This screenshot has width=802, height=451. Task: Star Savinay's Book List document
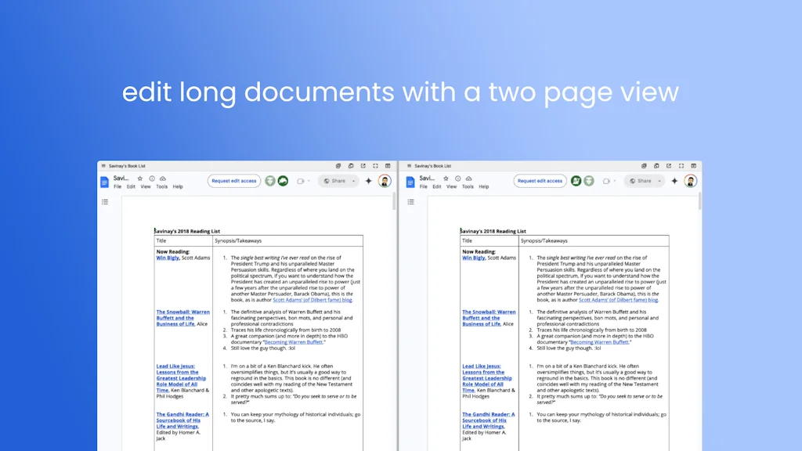pos(140,178)
